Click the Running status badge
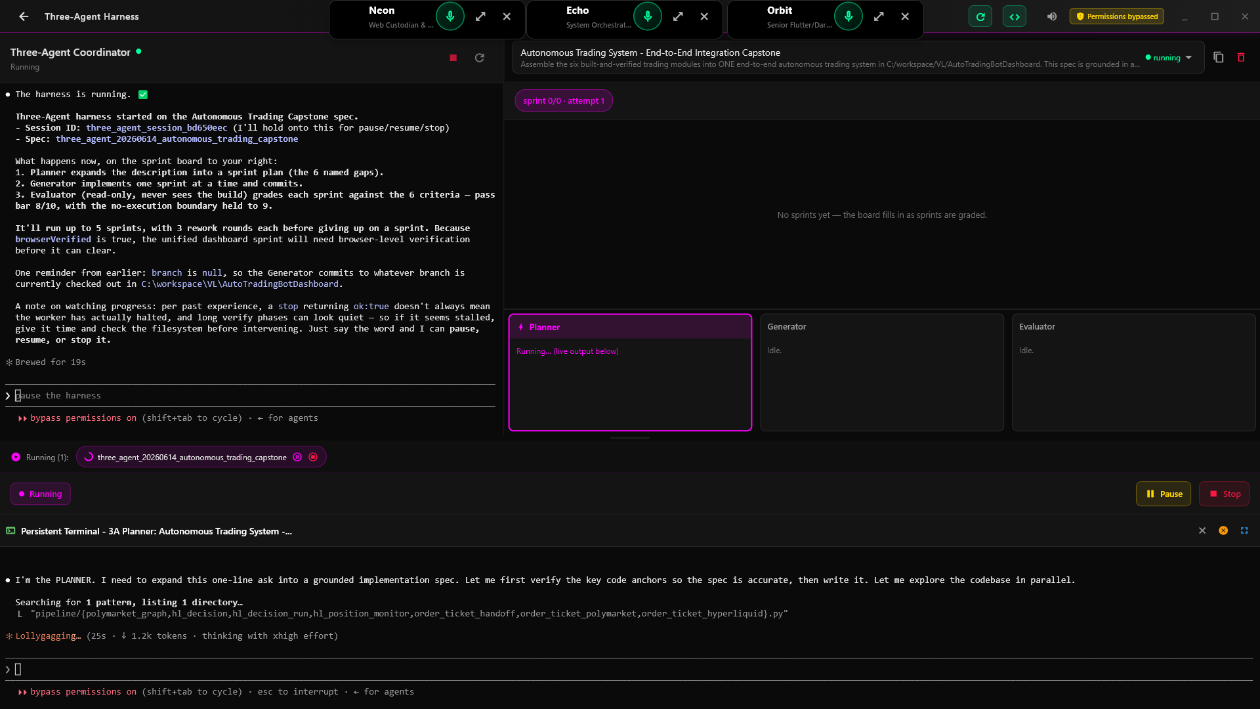The width and height of the screenshot is (1260, 709). pyautogui.click(x=41, y=494)
